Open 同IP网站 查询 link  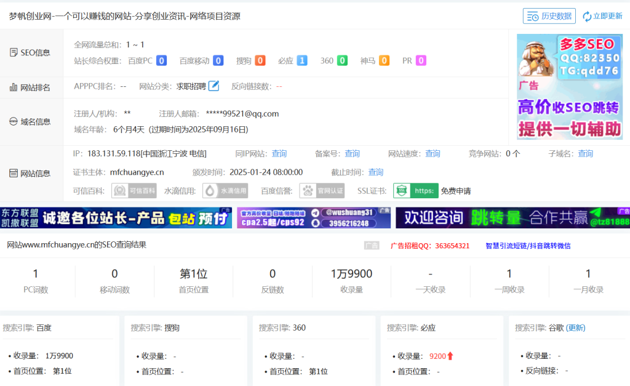pos(279,153)
